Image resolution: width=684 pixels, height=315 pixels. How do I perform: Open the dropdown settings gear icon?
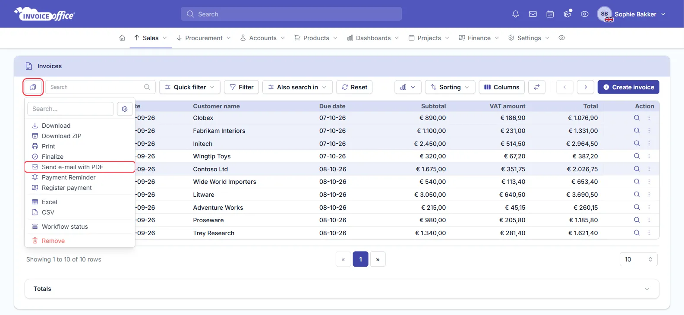(x=125, y=109)
